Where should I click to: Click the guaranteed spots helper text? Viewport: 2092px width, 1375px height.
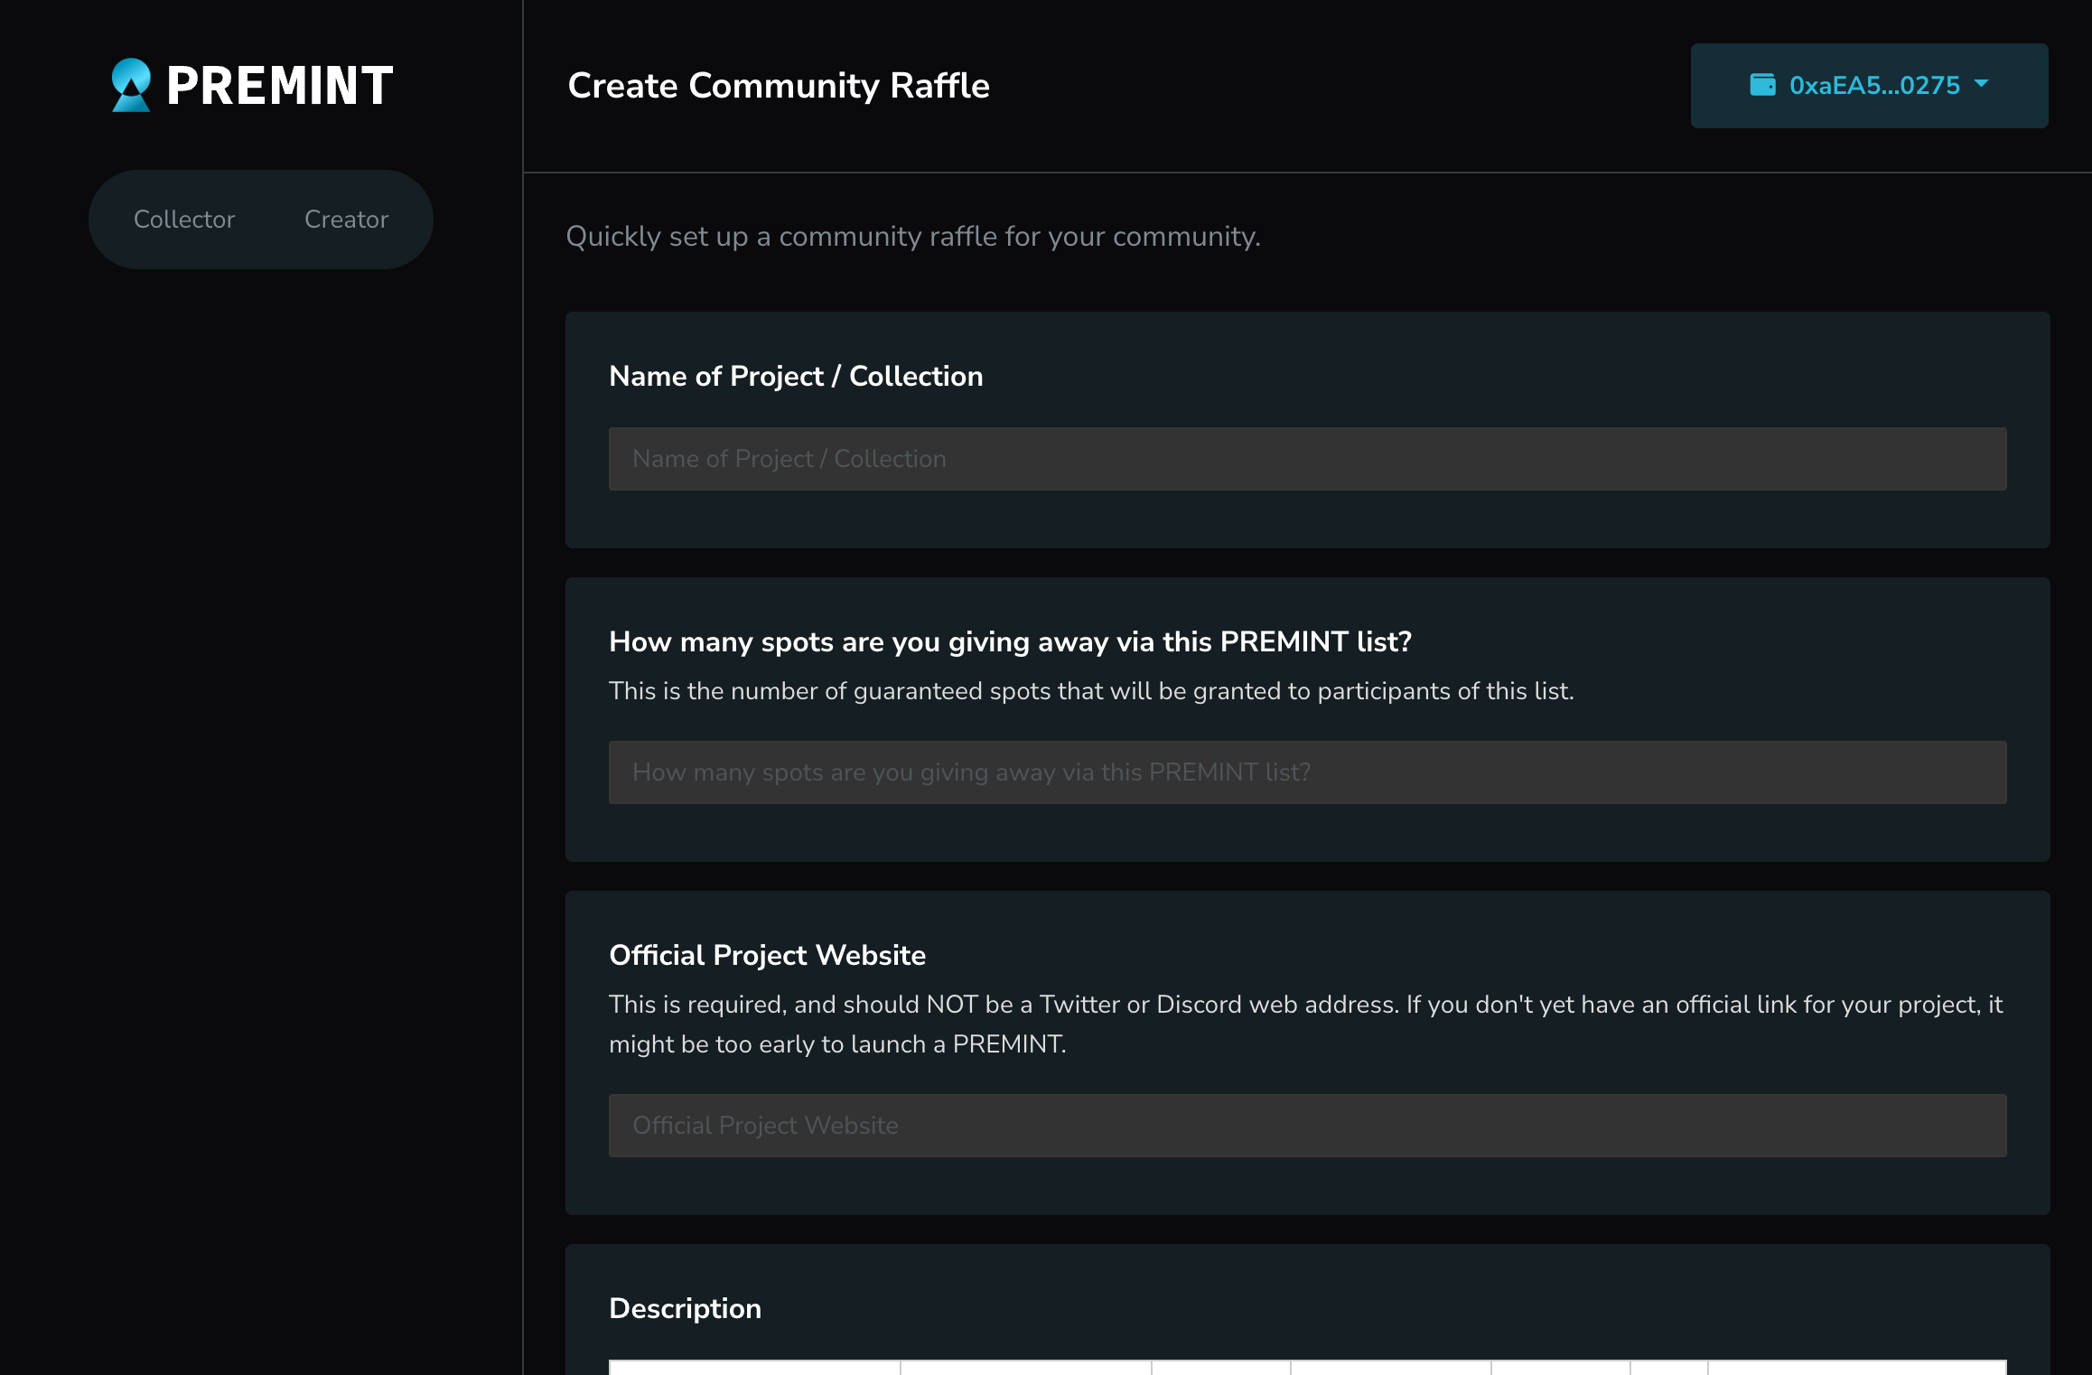[1091, 691]
